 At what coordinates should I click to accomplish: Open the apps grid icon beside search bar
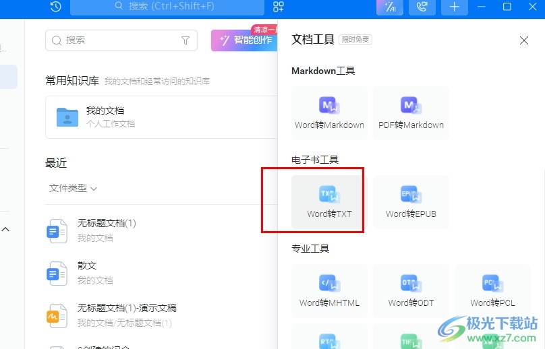point(278,7)
